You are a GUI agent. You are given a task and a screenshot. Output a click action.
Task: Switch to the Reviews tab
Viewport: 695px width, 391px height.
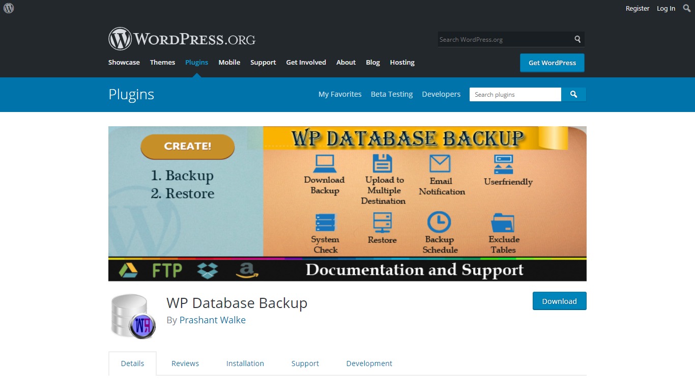[x=185, y=364]
